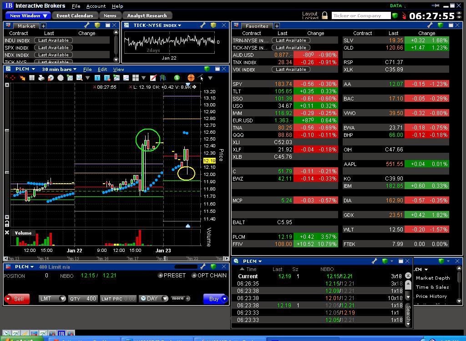Open OPT CHAIN in order entry

209,276
